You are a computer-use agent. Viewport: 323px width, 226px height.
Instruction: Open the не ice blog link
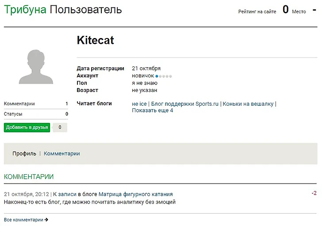(x=139, y=104)
